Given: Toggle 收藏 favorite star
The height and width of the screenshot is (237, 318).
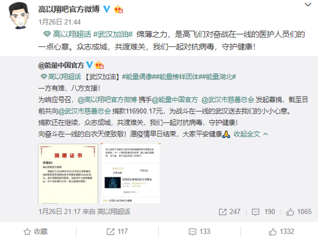Looking at the screenshot, I should [x=35, y=231].
